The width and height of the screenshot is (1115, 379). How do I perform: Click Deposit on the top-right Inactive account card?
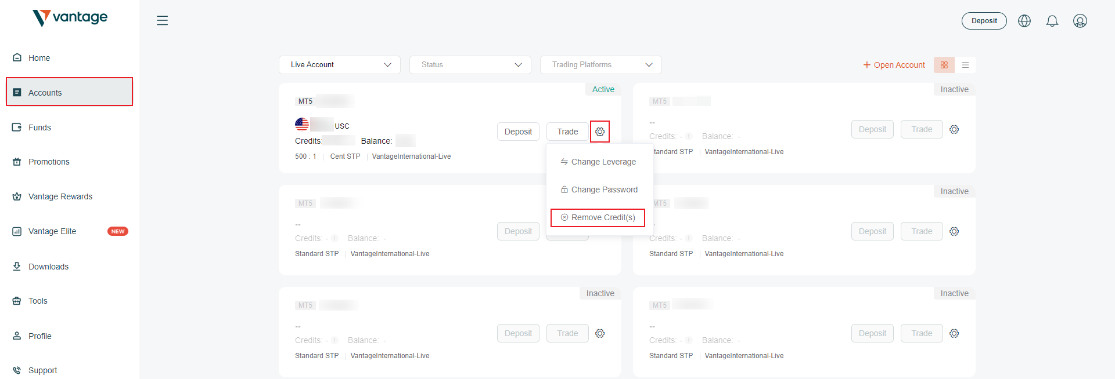(x=872, y=129)
